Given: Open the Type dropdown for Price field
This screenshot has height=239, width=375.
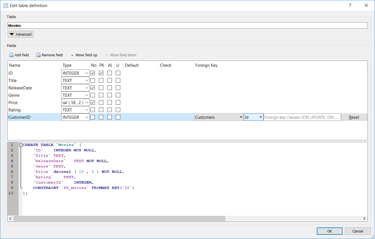Looking at the screenshot, I should [75, 103].
